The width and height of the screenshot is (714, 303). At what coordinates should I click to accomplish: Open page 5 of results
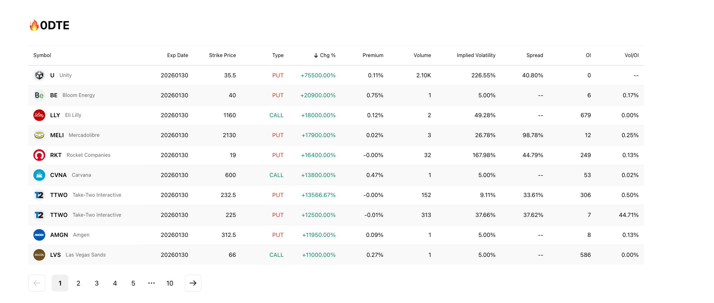[x=133, y=283]
